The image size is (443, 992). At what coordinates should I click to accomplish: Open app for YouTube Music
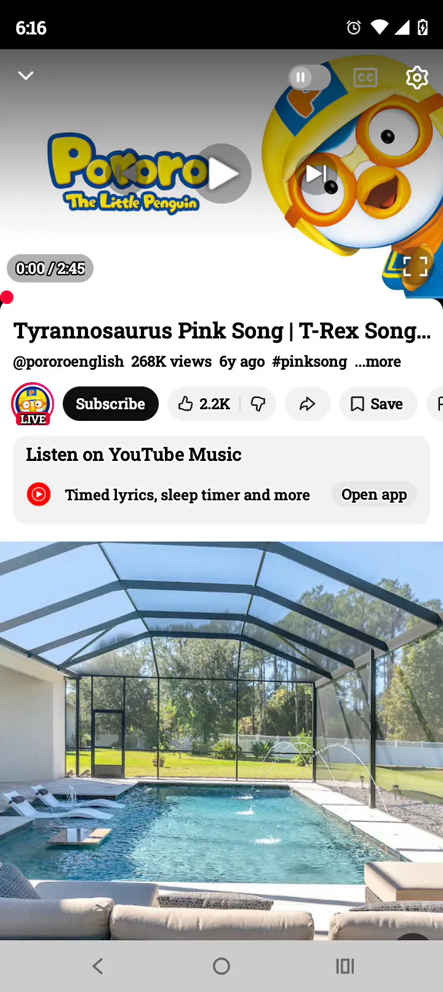click(374, 495)
